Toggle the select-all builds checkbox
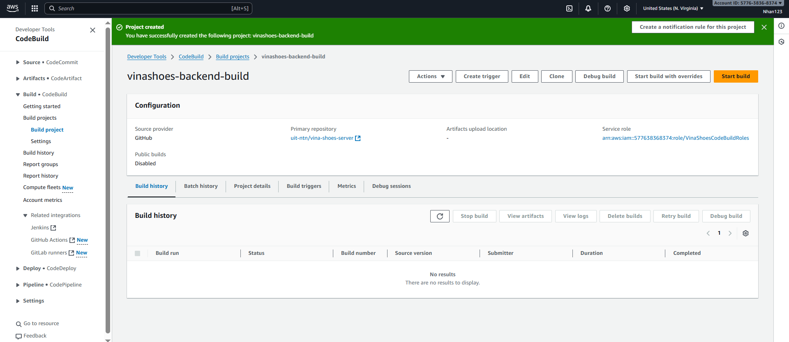The height and width of the screenshot is (342, 789). pos(138,253)
